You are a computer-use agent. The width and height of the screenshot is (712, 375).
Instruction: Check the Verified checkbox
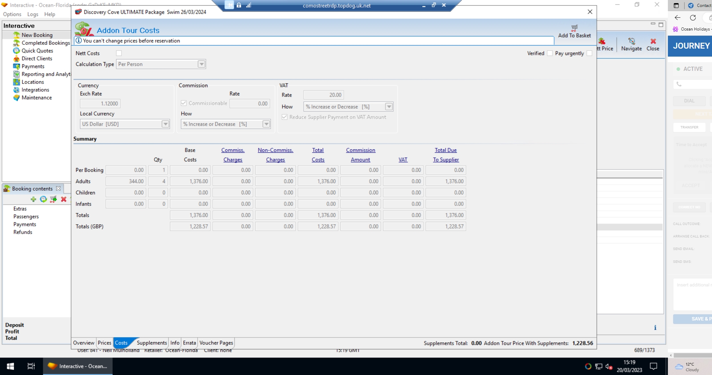click(550, 53)
